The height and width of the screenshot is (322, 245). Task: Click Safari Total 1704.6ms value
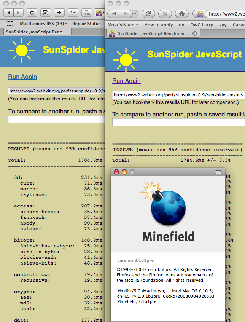click(90, 160)
